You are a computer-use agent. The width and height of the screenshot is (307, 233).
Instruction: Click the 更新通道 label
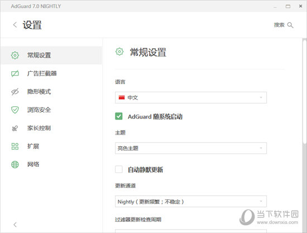[x=125, y=186]
